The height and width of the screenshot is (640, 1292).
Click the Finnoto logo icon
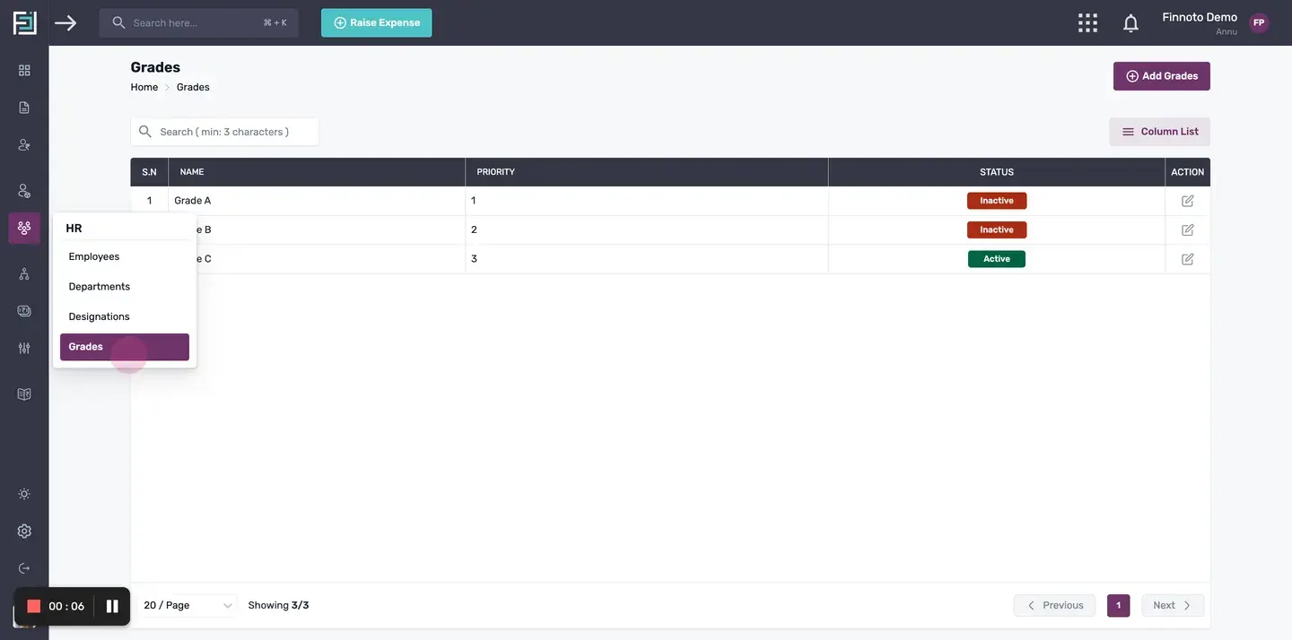pyautogui.click(x=24, y=22)
